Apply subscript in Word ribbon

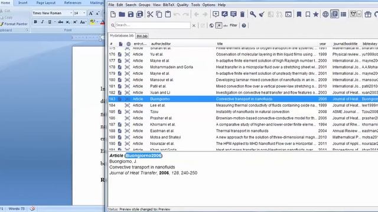tap(68, 22)
